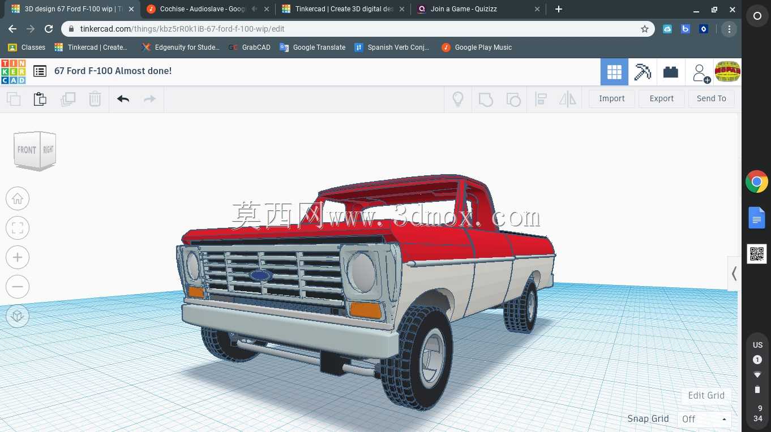The image size is (771, 432).
Task: Undo the last action
Action: [123, 99]
